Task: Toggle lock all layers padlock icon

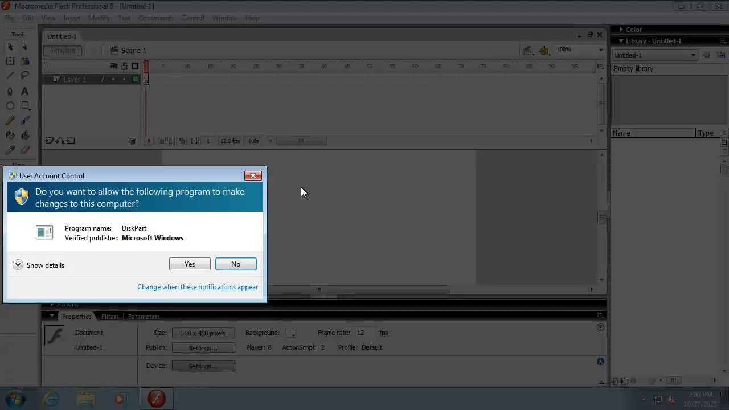Action: pos(124,66)
